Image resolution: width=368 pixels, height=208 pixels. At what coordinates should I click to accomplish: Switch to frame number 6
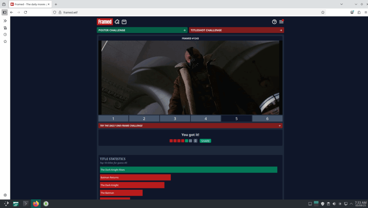pyautogui.click(x=267, y=119)
